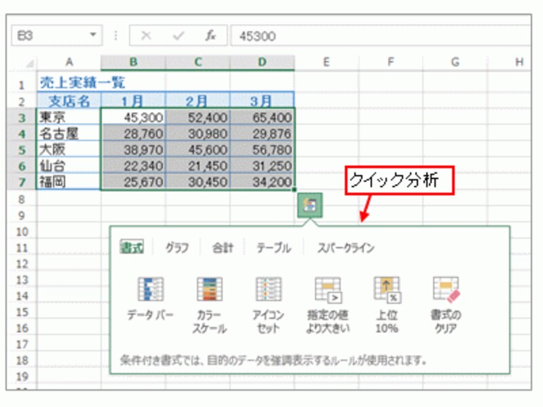Click the 名古屋 cell
The height and width of the screenshot is (407, 543).
[x=69, y=133]
